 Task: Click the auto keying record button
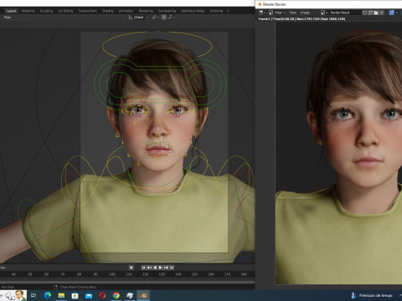pos(131,268)
